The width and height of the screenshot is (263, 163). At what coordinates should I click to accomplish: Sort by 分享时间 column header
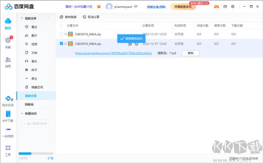pos(148,25)
